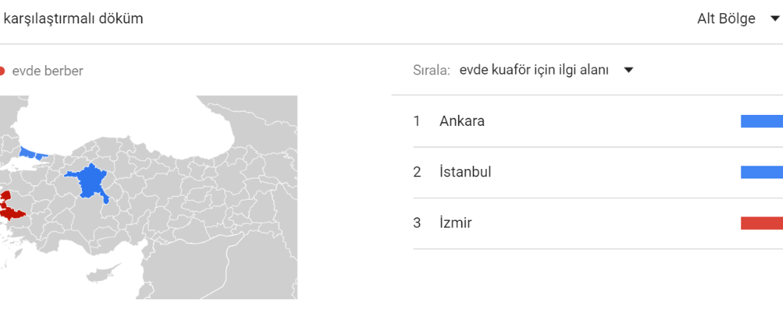Click the karşılaştırmalı döküm heading
The height and width of the screenshot is (311, 783).
point(73,19)
